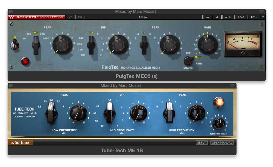Go to next preset with right arrow

tap(217, 17)
